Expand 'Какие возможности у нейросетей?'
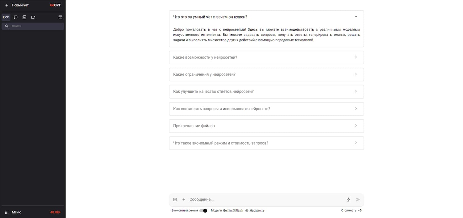 (266, 57)
